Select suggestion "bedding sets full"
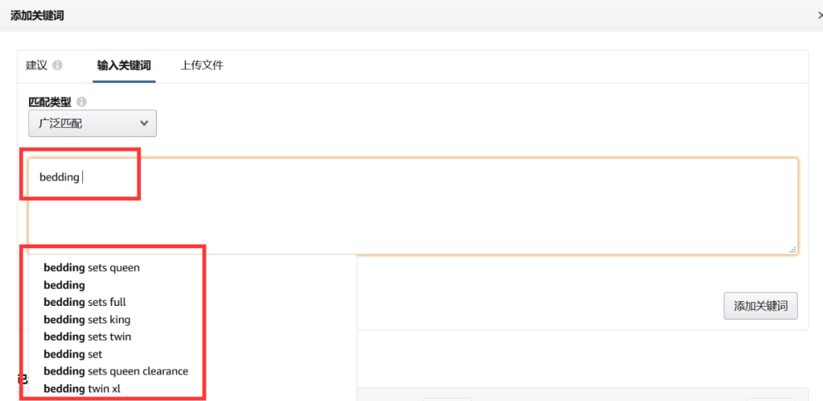The height and width of the screenshot is (401, 823). point(85,302)
